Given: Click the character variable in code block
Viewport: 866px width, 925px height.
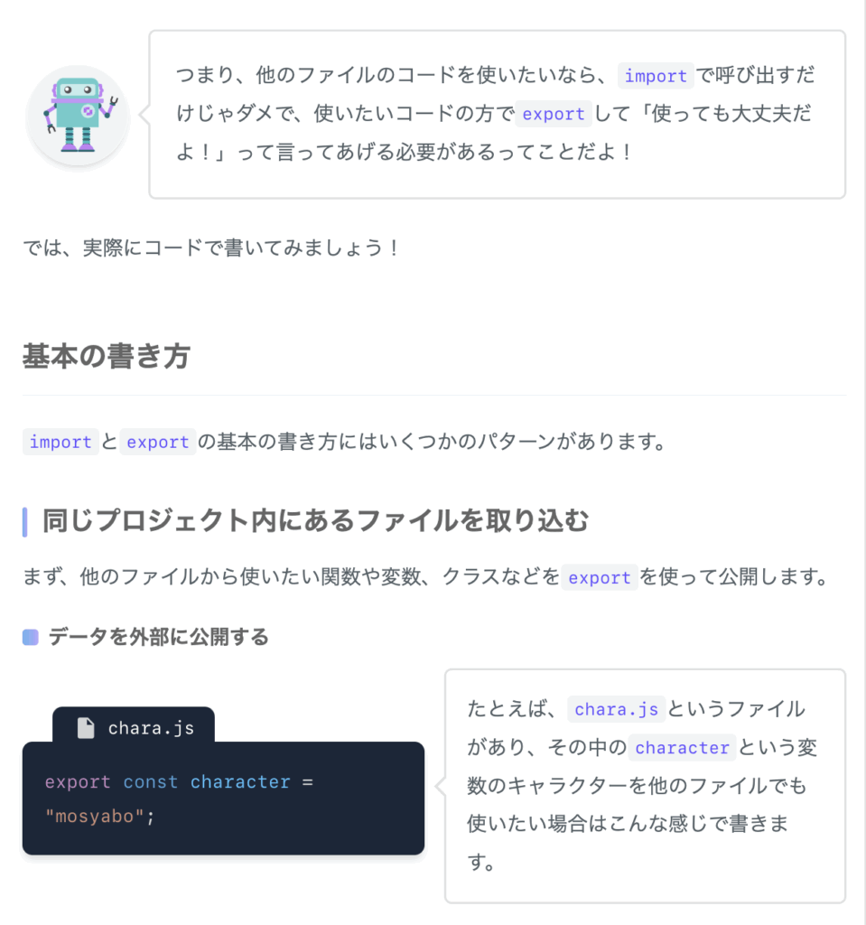Looking at the screenshot, I should click(240, 781).
